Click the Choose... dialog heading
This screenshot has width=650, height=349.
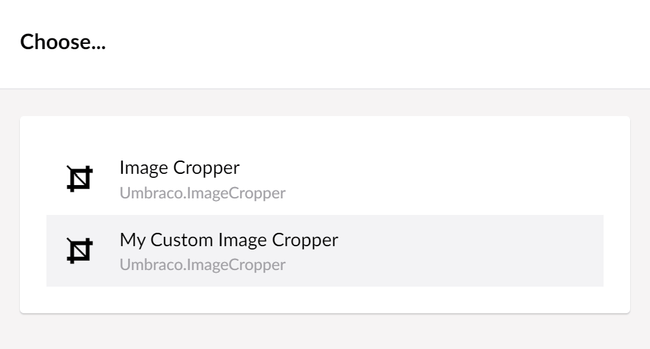coord(63,42)
